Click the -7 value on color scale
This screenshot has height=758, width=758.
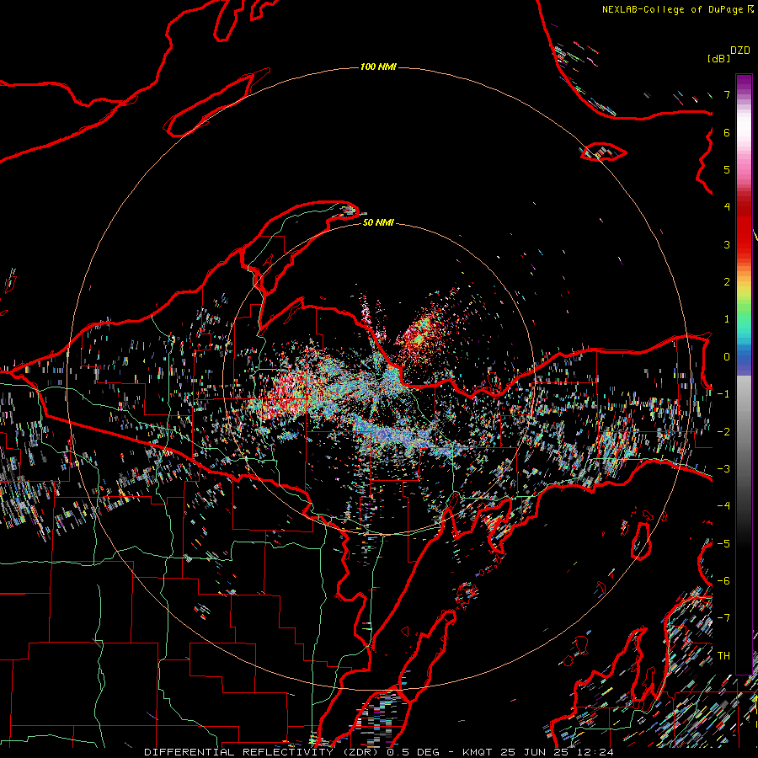click(x=723, y=618)
